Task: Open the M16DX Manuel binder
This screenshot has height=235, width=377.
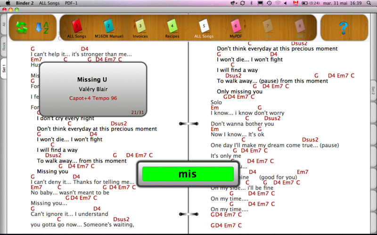Action: click(x=108, y=27)
